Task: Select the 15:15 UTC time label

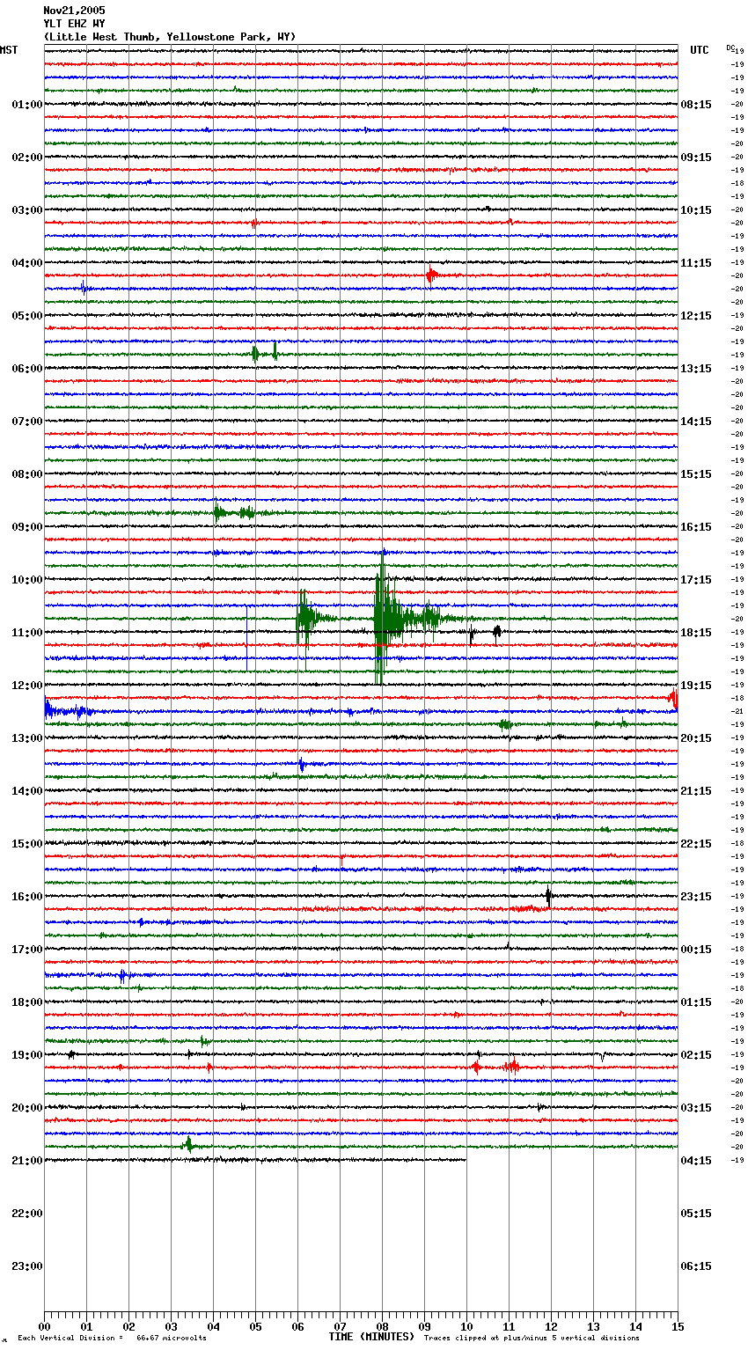Action: [x=696, y=474]
